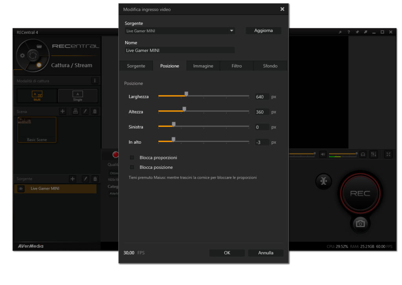Delete source with trash icon in Sorgente row
Screen dimensions: 402x285
click(x=95, y=179)
